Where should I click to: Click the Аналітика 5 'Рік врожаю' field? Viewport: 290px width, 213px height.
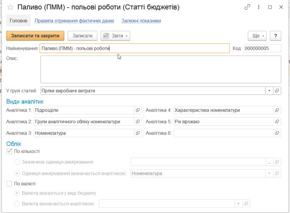click(x=223, y=121)
